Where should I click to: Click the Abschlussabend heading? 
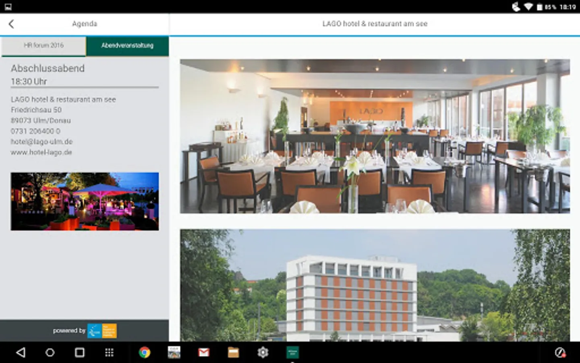pos(48,68)
